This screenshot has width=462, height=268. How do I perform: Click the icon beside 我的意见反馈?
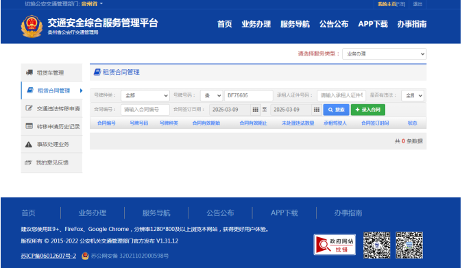pos(28,162)
